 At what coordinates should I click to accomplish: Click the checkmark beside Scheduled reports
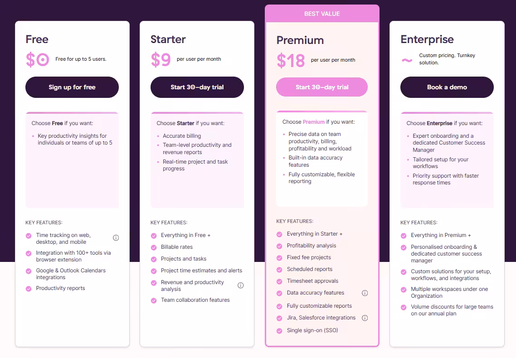(278, 269)
